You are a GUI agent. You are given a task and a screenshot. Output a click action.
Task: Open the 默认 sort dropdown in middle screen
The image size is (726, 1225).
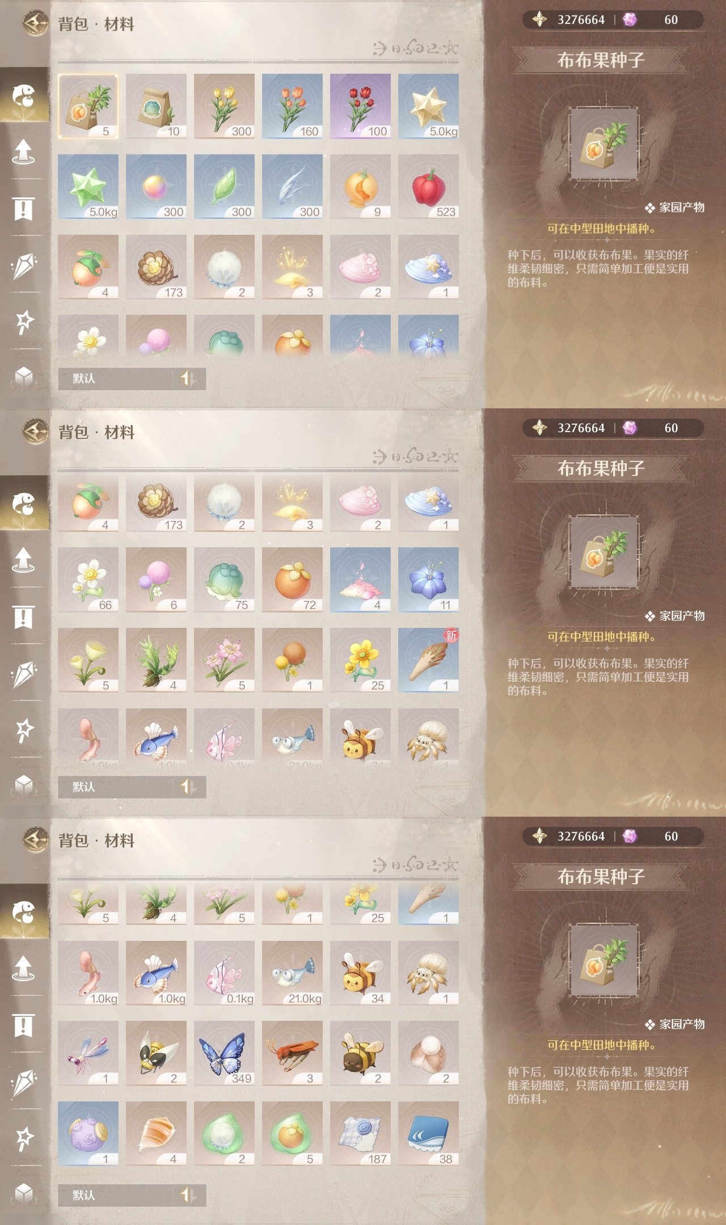pos(116,787)
